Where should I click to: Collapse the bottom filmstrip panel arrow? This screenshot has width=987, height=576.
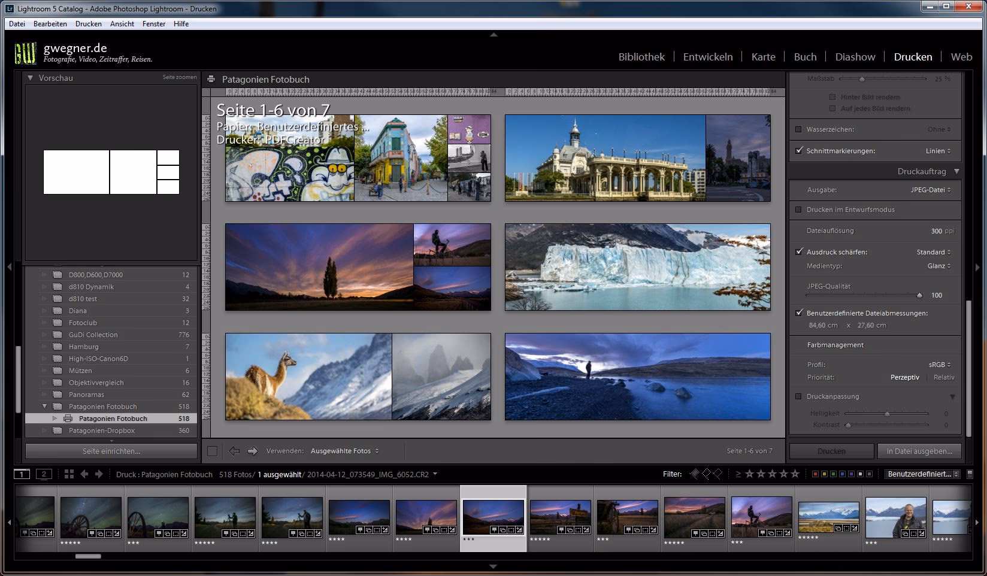pos(493,566)
